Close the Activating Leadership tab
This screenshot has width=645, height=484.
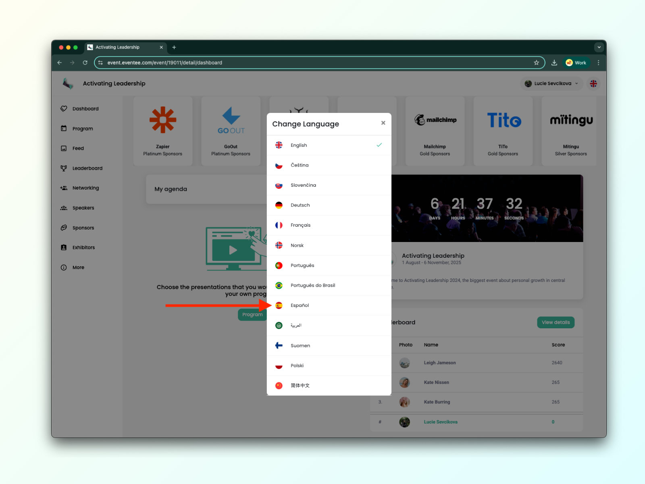pos(161,47)
